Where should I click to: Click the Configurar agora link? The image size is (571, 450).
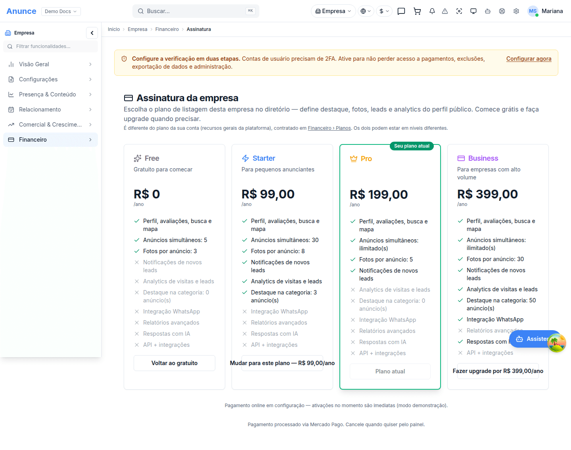pyautogui.click(x=529, y=59)
